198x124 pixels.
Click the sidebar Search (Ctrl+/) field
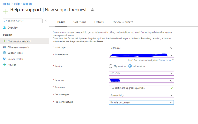[x=23, y=21]
